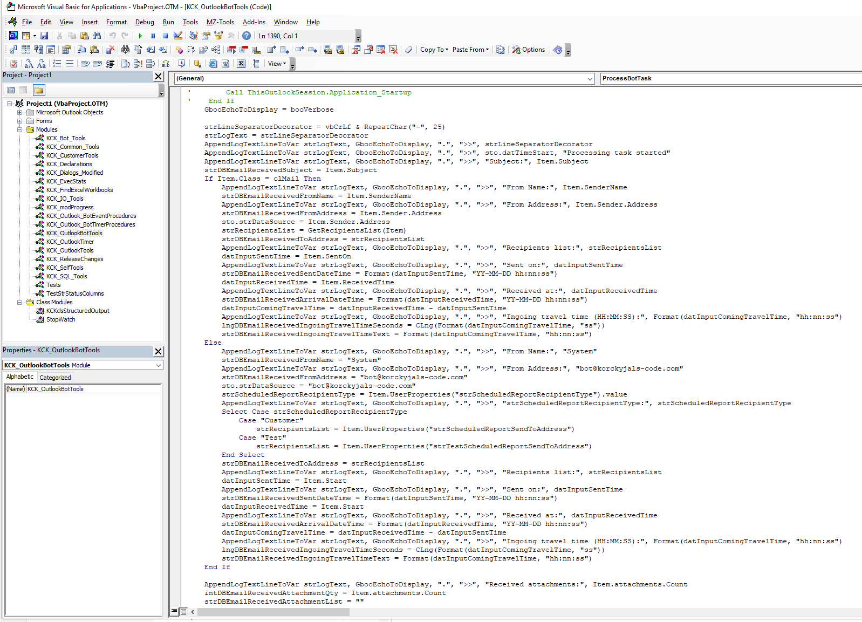Open the Copy To dropdown
Image resolution: width=862 pixels, height=622 pixels.
pos(434,50)
